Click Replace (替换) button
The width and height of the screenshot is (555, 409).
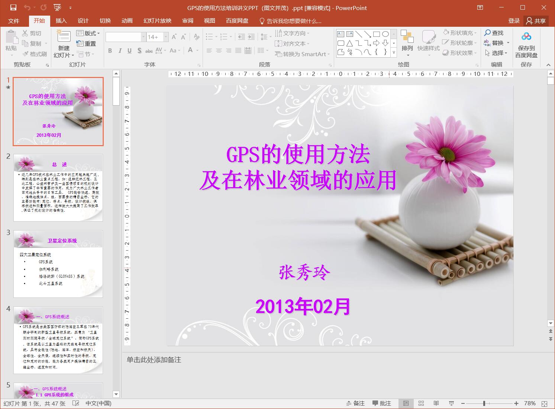pyautogui.click(x=497, y=43)
